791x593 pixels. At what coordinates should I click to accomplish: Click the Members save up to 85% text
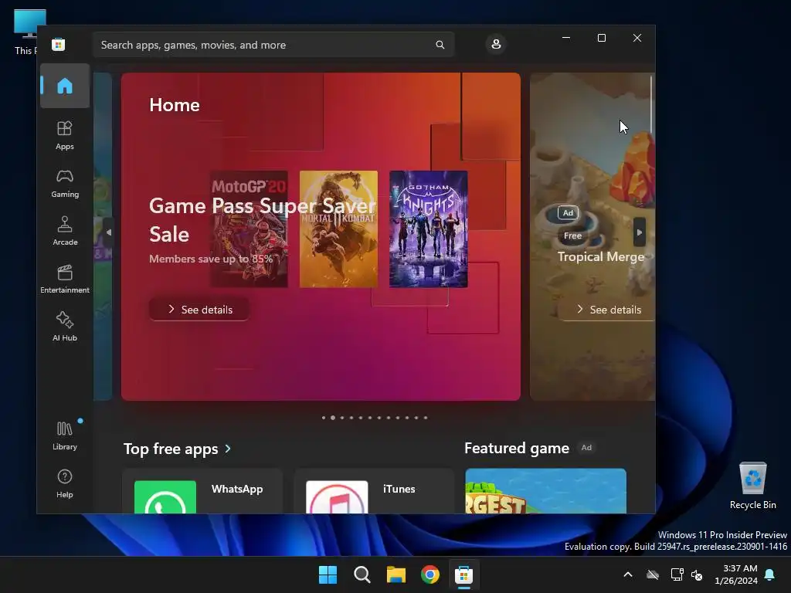(211, 259)
